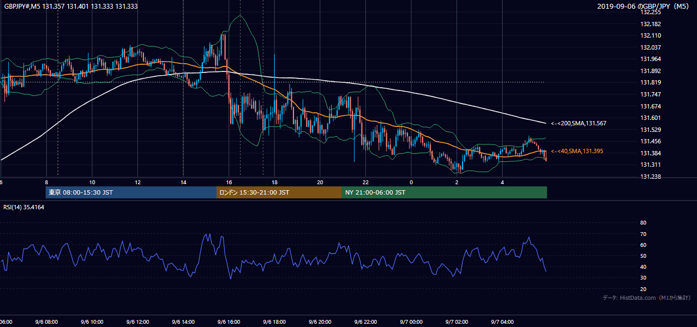Viewport: 697px width, 327px height.
Task: Click hour label 2 under the price chart
Action: (x=456, y=182)
